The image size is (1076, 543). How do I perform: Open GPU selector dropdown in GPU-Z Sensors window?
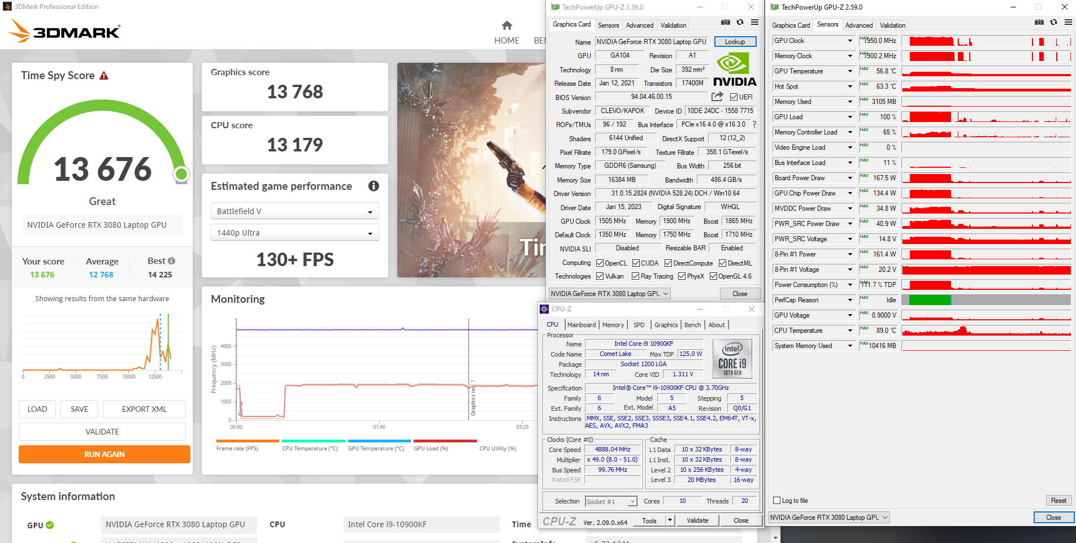click(x=829, y=518)
